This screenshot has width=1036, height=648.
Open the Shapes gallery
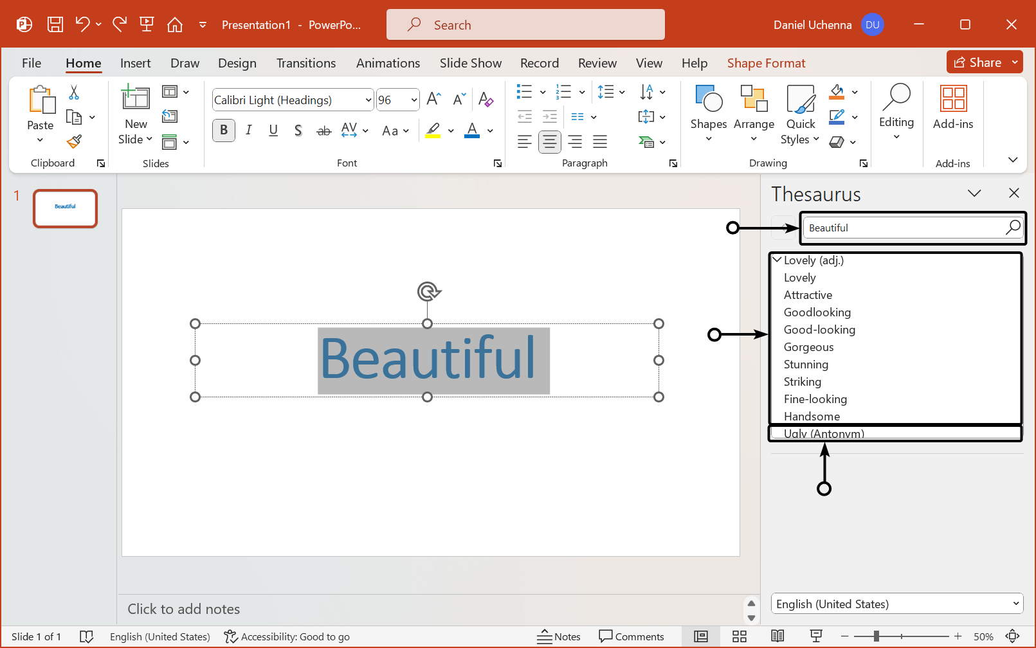click(x=708, y=112)
